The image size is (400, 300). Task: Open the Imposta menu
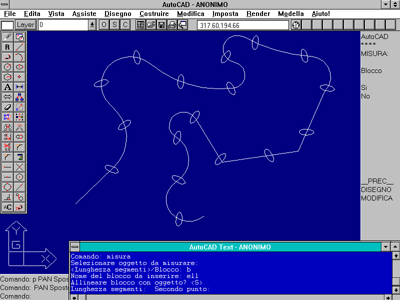pyautogui.click(x=225, y=14)
